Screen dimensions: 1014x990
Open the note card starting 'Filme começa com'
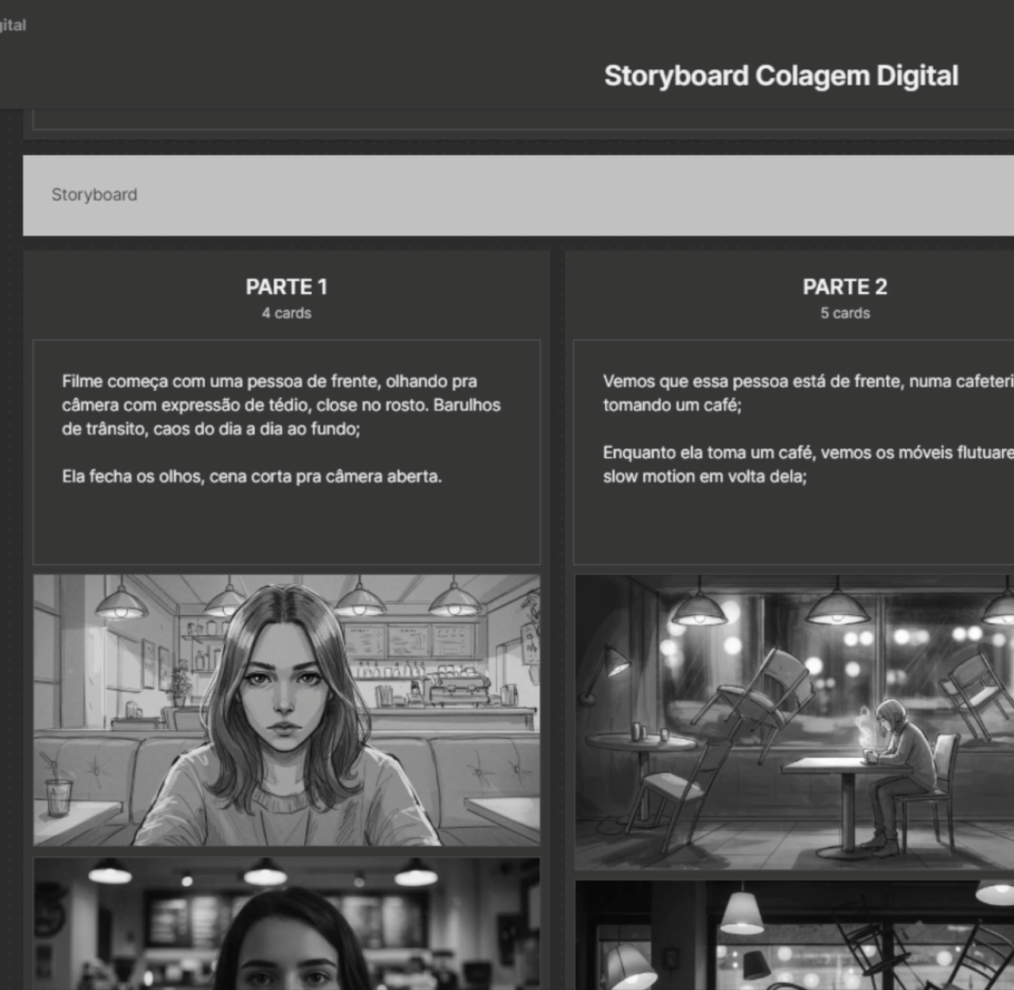[x=287, y=452]
